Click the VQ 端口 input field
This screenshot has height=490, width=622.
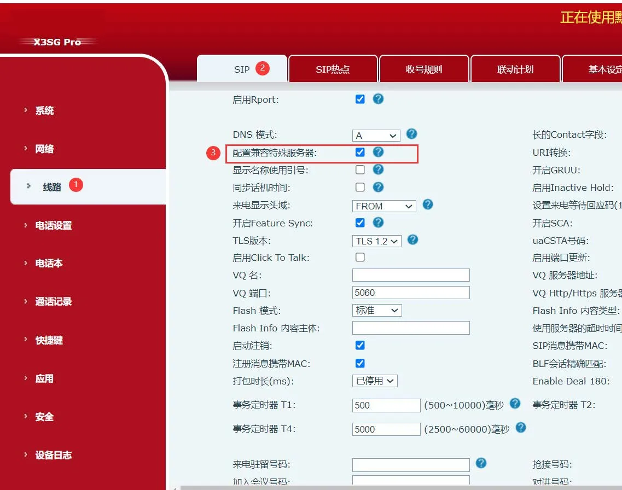point(411,293)
